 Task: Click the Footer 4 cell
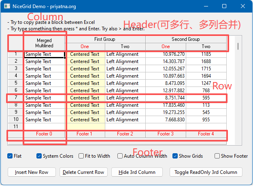click(206, 134)
